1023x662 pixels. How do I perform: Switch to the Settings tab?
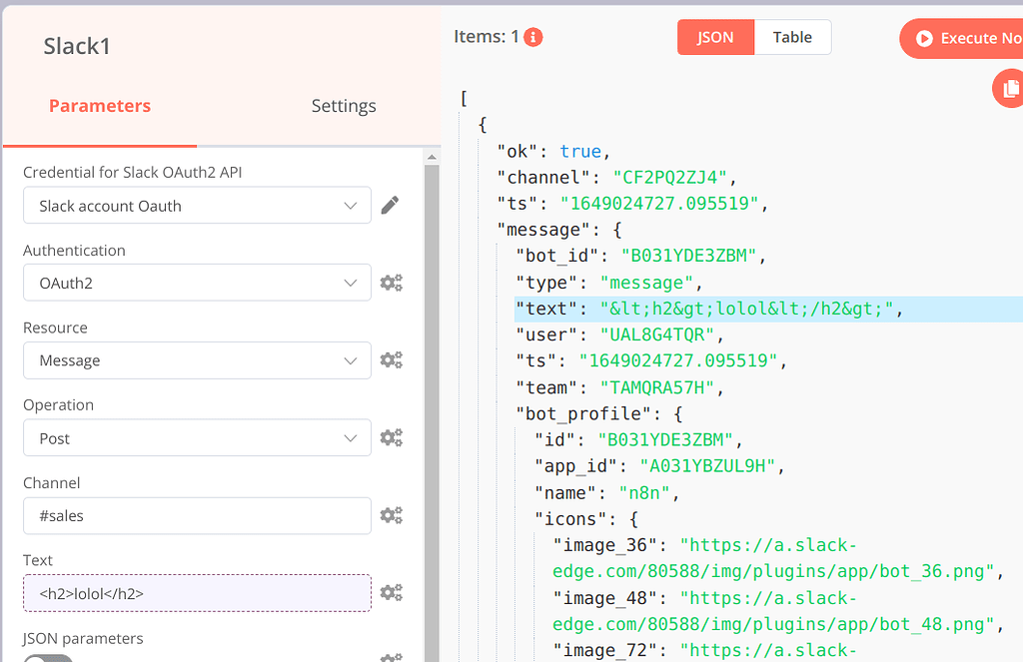point(344,105)
